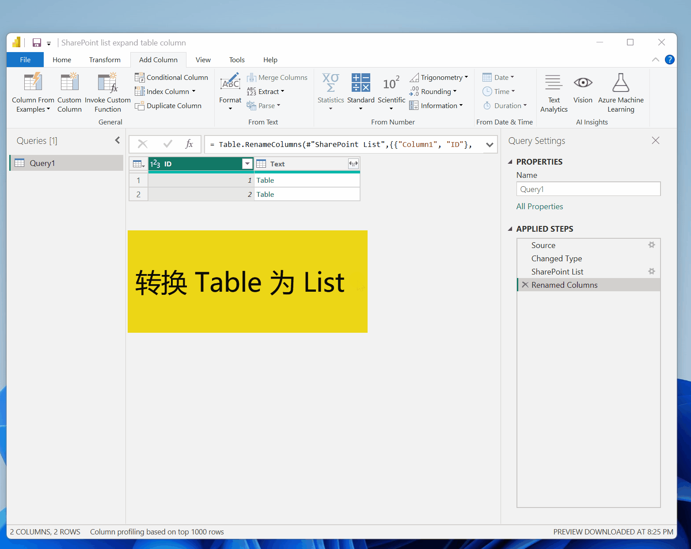Expand the Text table column
The image size is (691, 549).
coord(353,164)
